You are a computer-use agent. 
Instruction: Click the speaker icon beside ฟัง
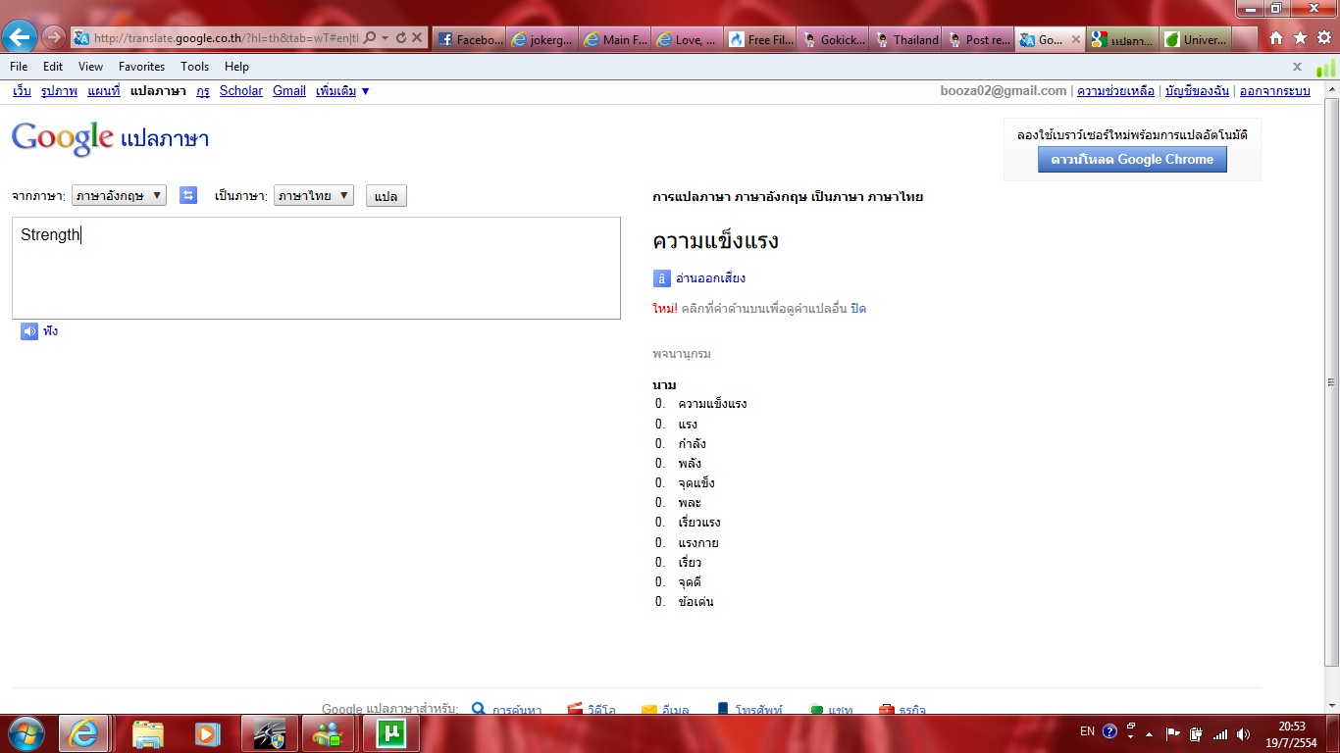point(29,331)
